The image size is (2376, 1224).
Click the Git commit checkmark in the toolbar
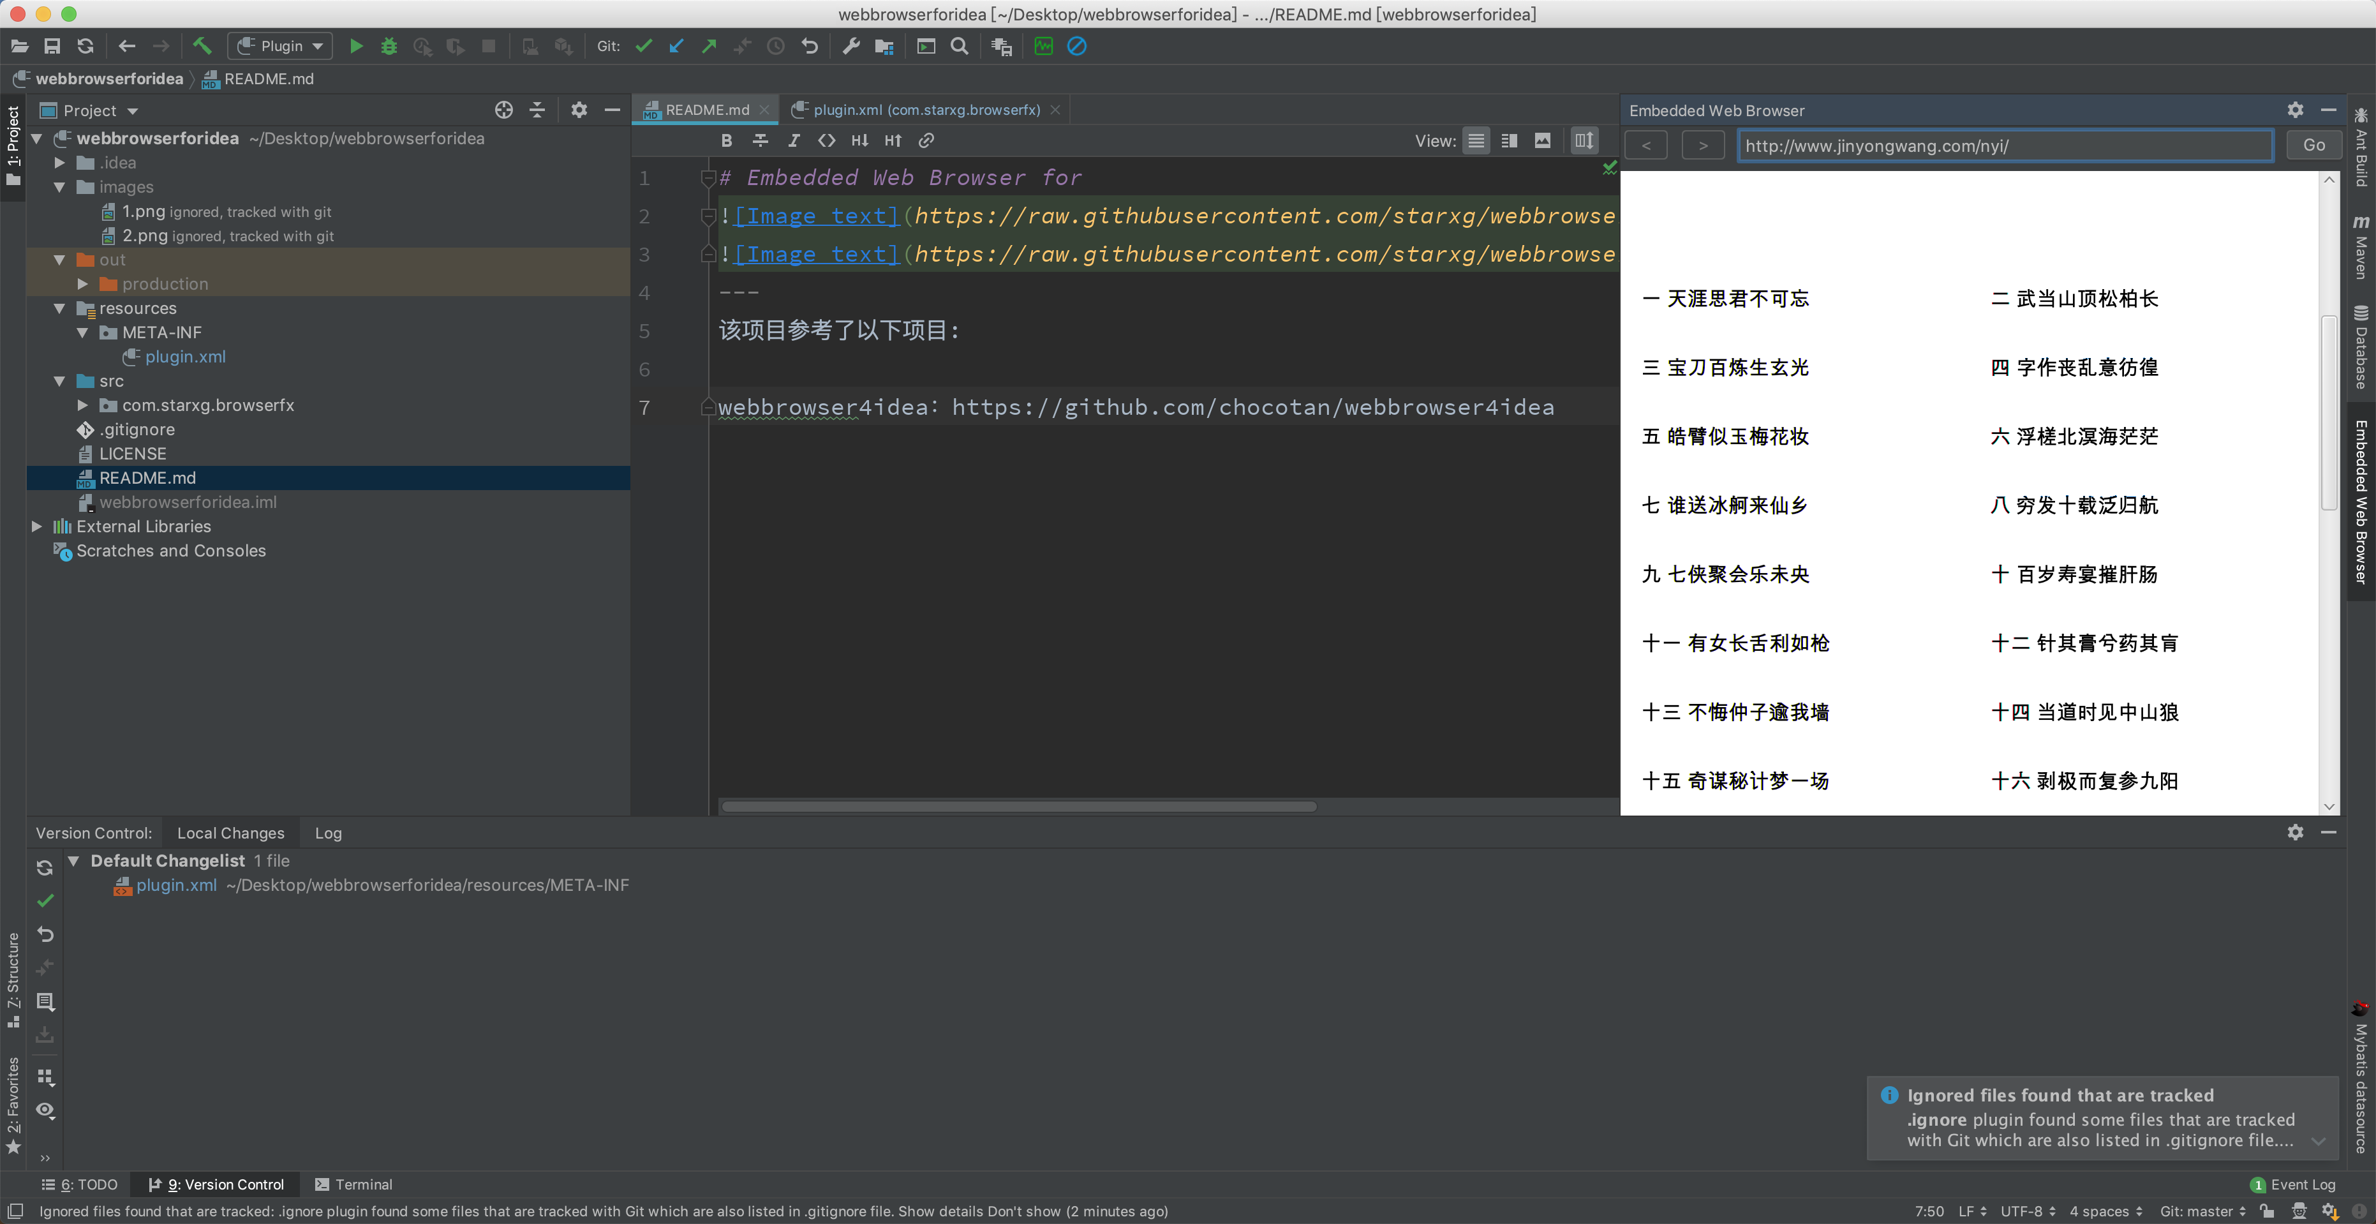644,46
